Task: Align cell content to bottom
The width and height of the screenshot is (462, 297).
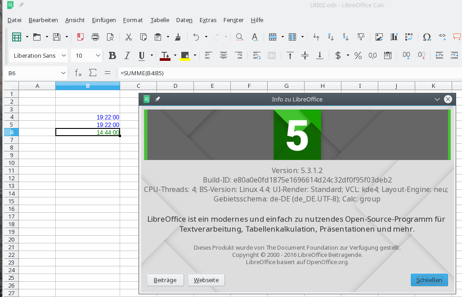Action: 320,55
